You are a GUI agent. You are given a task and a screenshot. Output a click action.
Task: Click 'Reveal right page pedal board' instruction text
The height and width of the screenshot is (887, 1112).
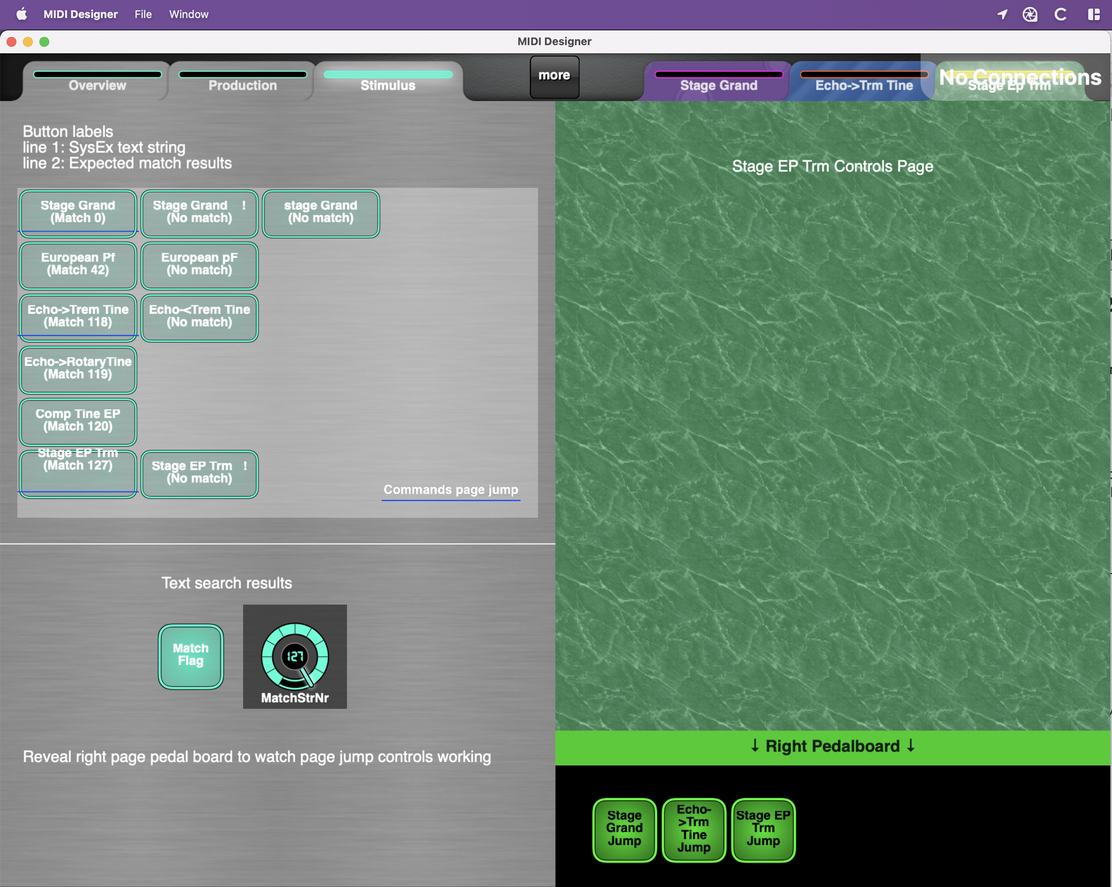point(257,757)
